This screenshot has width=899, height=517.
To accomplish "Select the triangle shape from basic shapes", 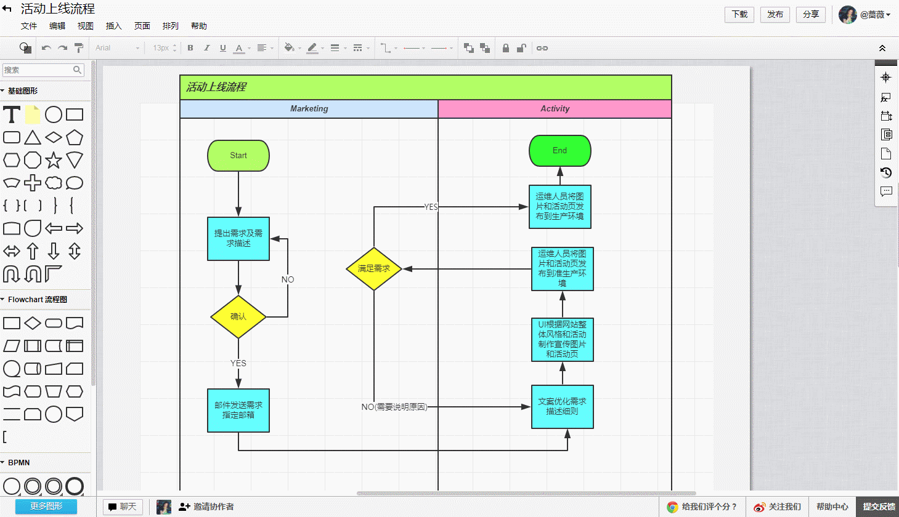I will (x=33, y=137).
